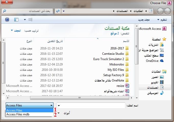
Task: Open the view options dropdown arrow
Action: pos(25,20)
